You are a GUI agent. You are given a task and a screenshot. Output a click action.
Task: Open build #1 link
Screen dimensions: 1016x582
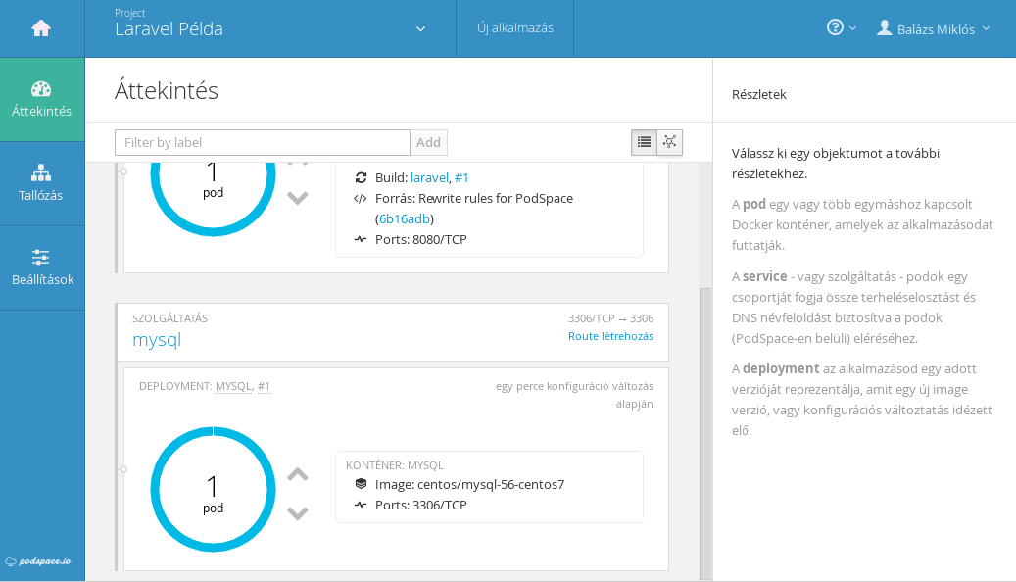[x=461, y=177]
